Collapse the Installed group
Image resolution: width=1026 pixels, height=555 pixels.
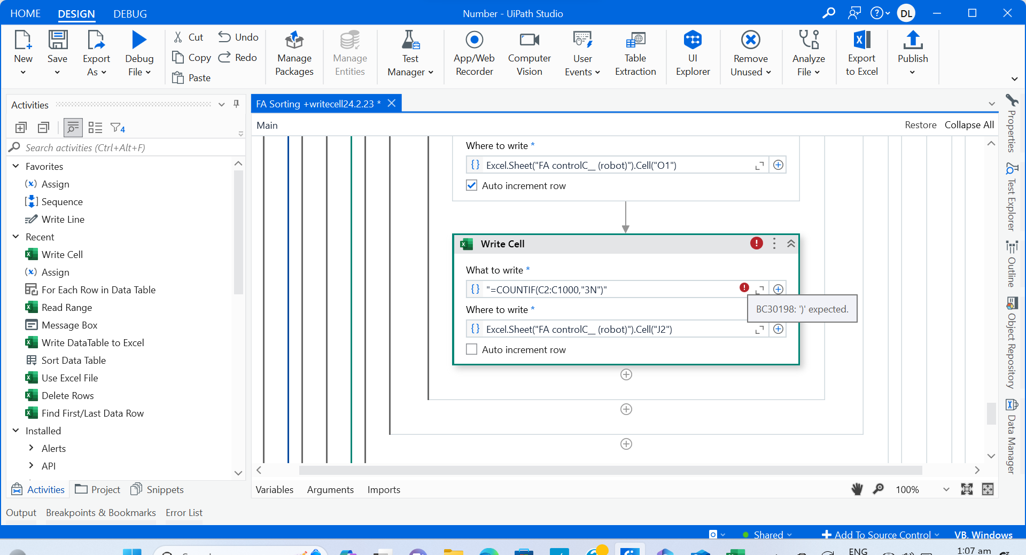coord(16,431)
